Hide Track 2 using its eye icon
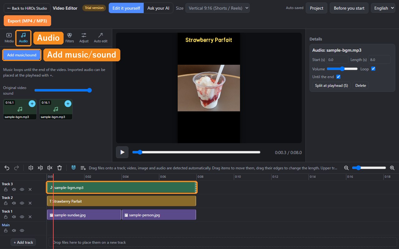The image size is (399, 249). 22,203
